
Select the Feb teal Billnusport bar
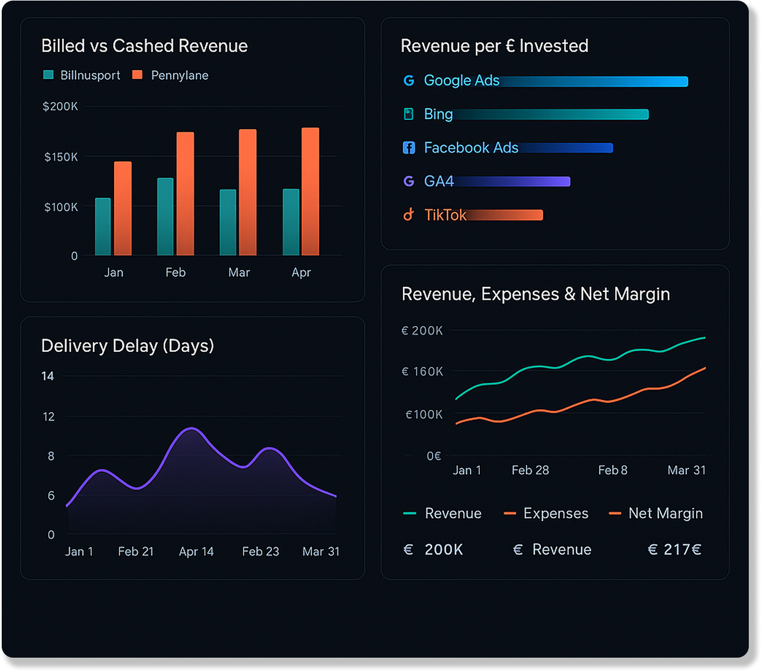click(165, 217)
